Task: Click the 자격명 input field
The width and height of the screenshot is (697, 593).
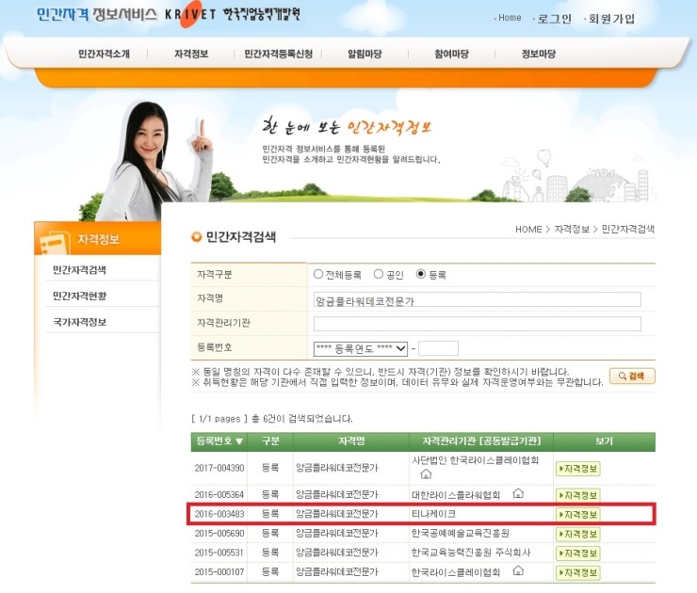Action: [477, 300]
